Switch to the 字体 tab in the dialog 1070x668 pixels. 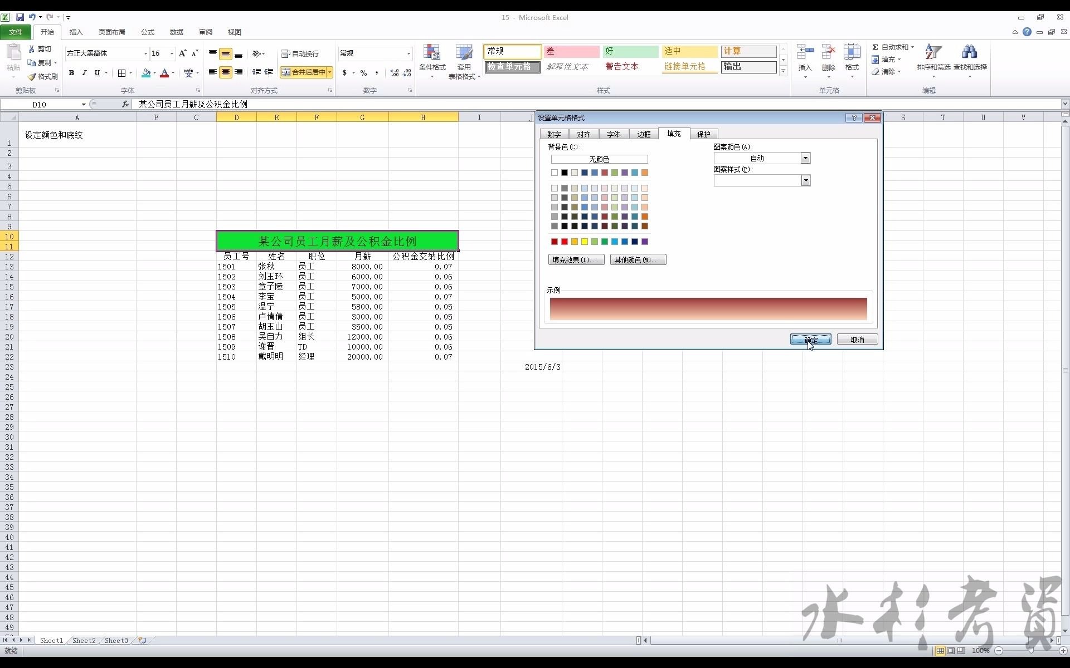point(614,134)
